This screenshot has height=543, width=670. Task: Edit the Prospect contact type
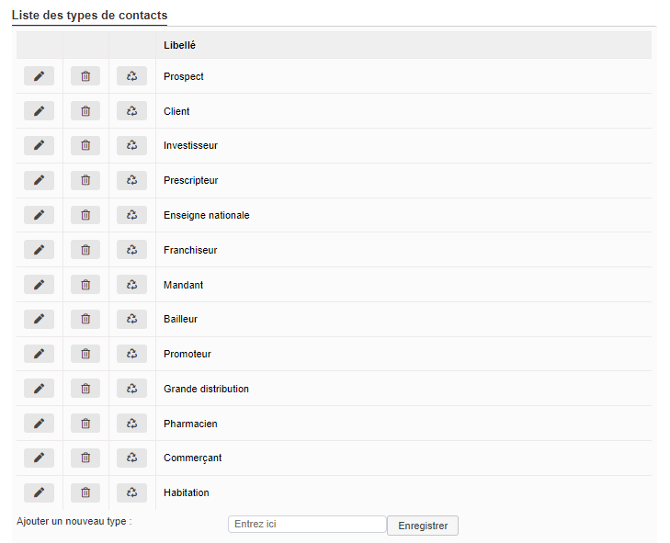[39, 76]
